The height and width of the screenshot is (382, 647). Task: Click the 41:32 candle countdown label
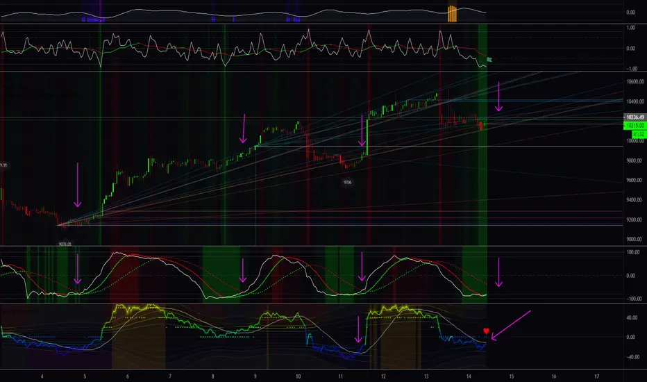coord(639,135)
